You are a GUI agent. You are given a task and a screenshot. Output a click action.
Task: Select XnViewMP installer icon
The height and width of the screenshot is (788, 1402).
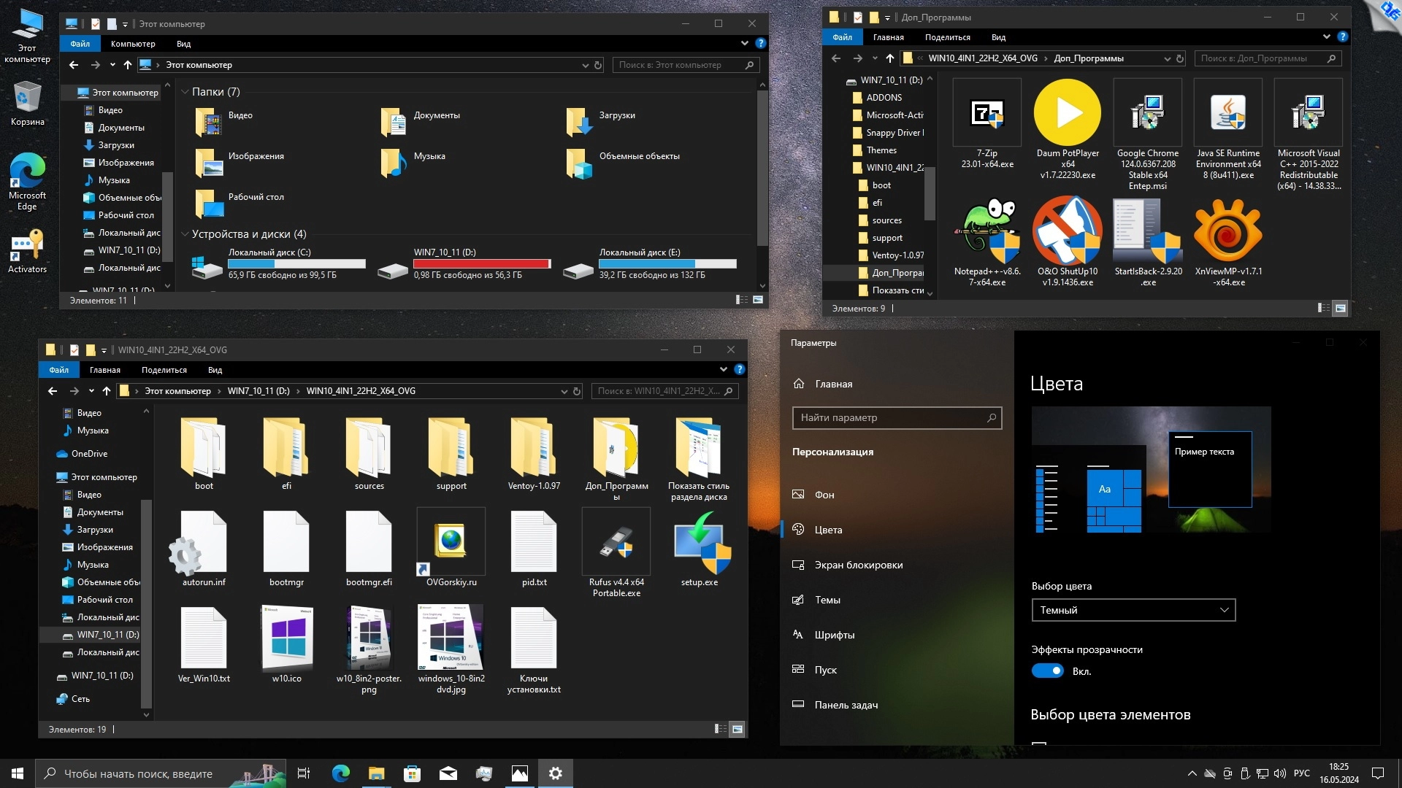click(x=1227, y=231)
